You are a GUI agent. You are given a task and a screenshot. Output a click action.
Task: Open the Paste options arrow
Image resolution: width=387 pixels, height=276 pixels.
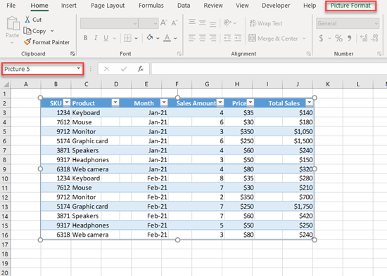click(12, 43)
